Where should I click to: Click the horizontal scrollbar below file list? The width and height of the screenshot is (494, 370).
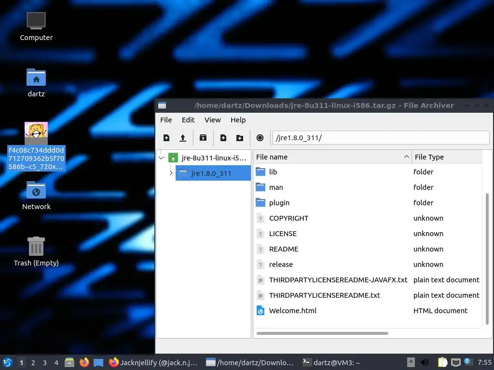322,333
